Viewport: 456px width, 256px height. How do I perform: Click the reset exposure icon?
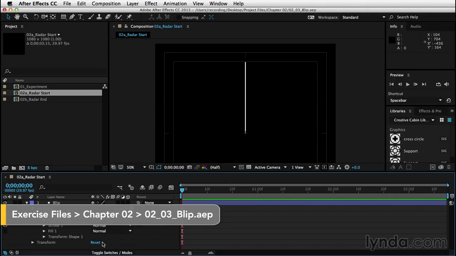pyautogui.click(x=347, y=167)
